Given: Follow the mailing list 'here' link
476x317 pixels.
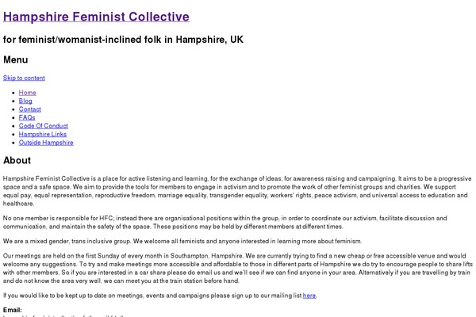Looking at the screenshot, I should pos(309,296).
